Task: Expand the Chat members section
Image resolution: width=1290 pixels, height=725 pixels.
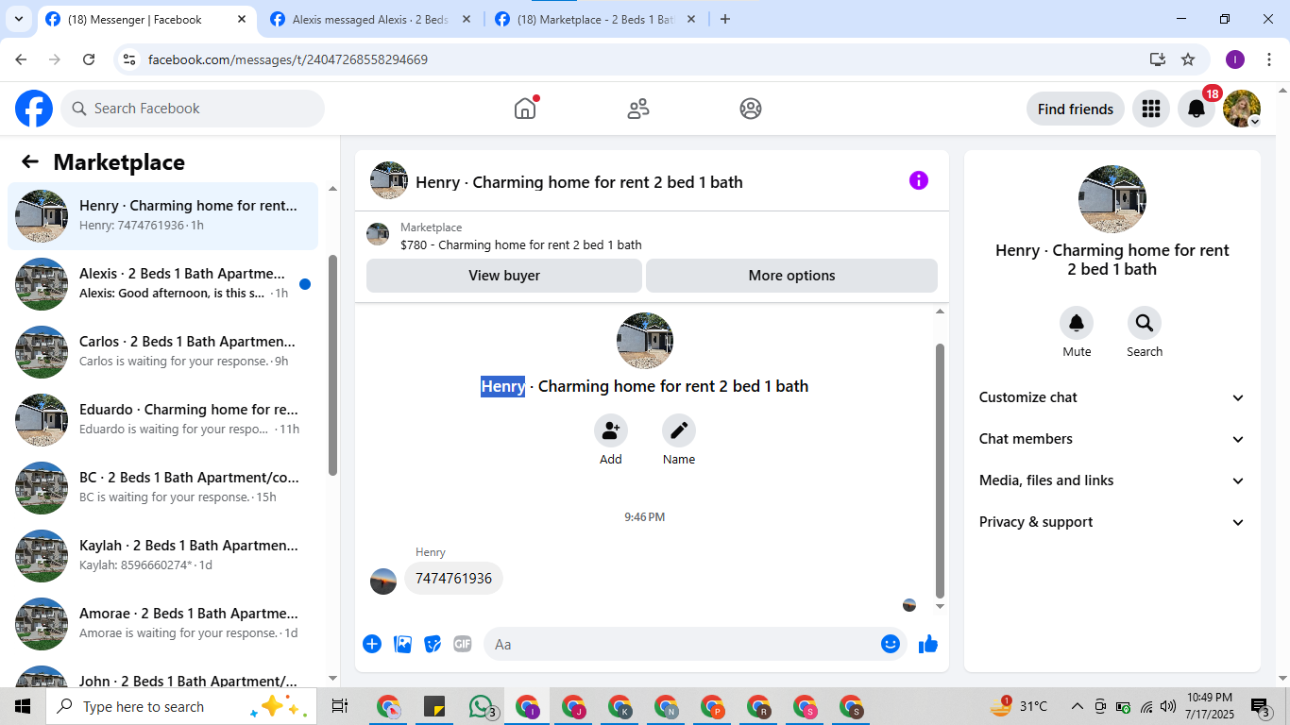Action: tap(1112, 439)
